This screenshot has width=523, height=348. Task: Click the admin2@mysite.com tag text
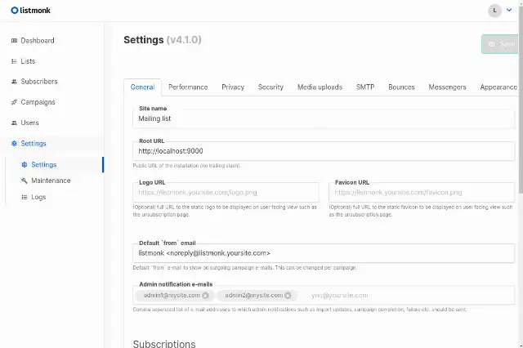(254, 296)
